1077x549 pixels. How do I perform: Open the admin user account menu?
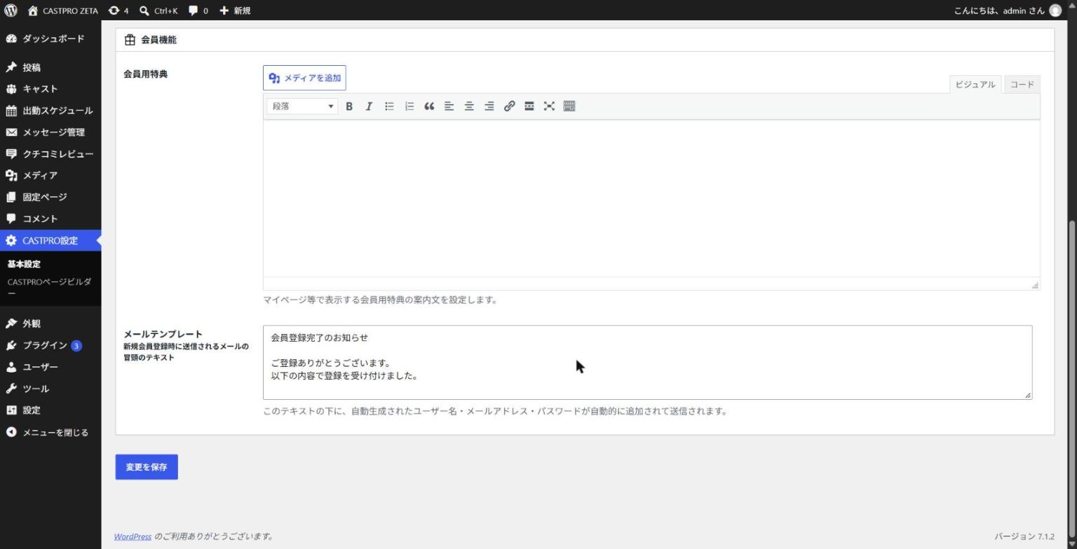(1008, 11)
